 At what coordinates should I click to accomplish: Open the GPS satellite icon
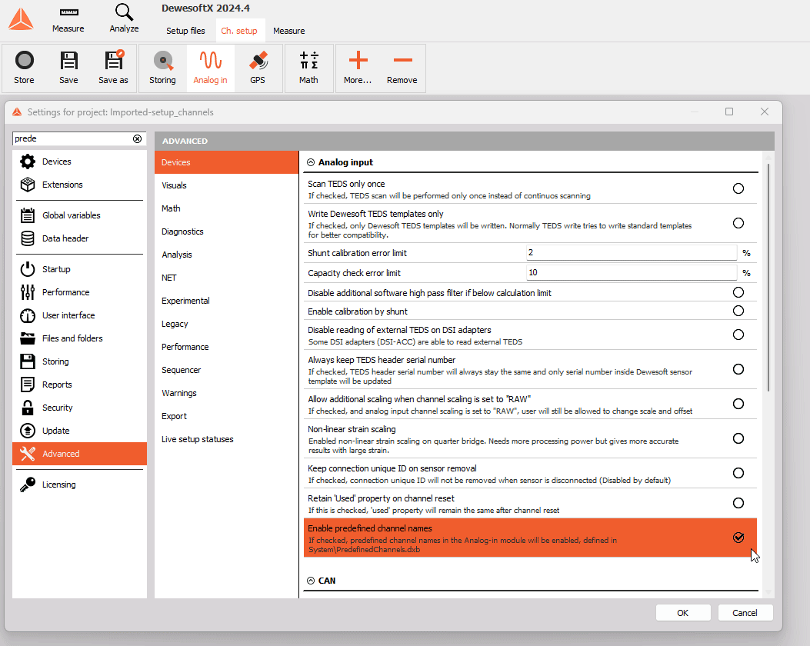pyautogui.click(x=258, y=61)
